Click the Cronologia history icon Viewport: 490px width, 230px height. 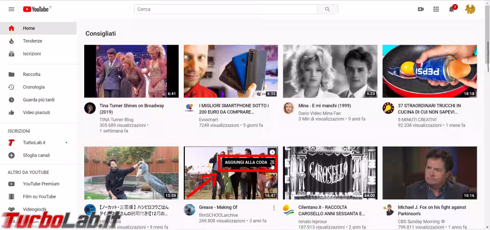coord(12,87)
